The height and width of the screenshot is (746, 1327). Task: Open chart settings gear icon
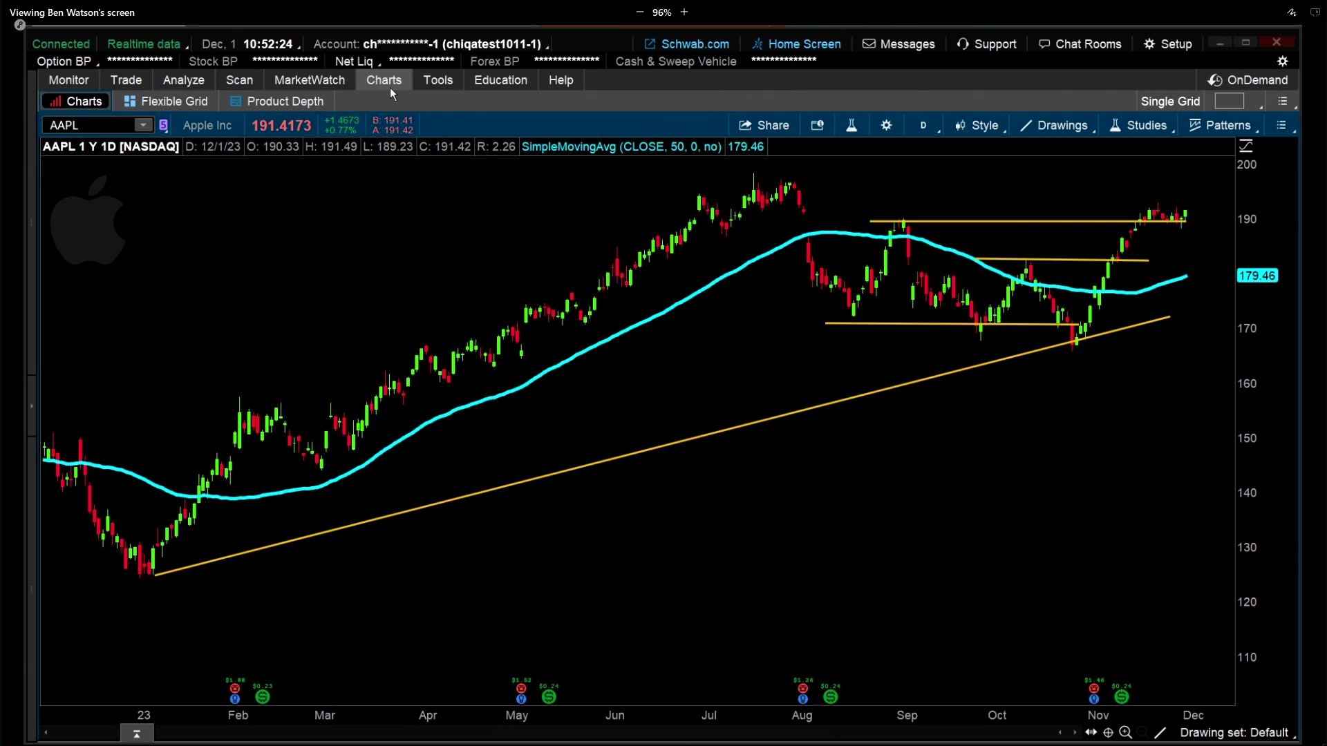[x=887, y=125]
